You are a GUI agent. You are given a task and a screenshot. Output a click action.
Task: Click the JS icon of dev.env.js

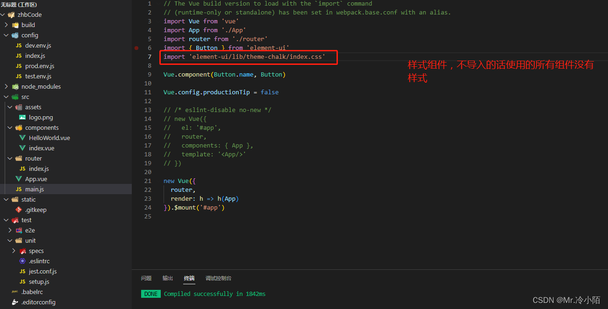tap(19, 45)
